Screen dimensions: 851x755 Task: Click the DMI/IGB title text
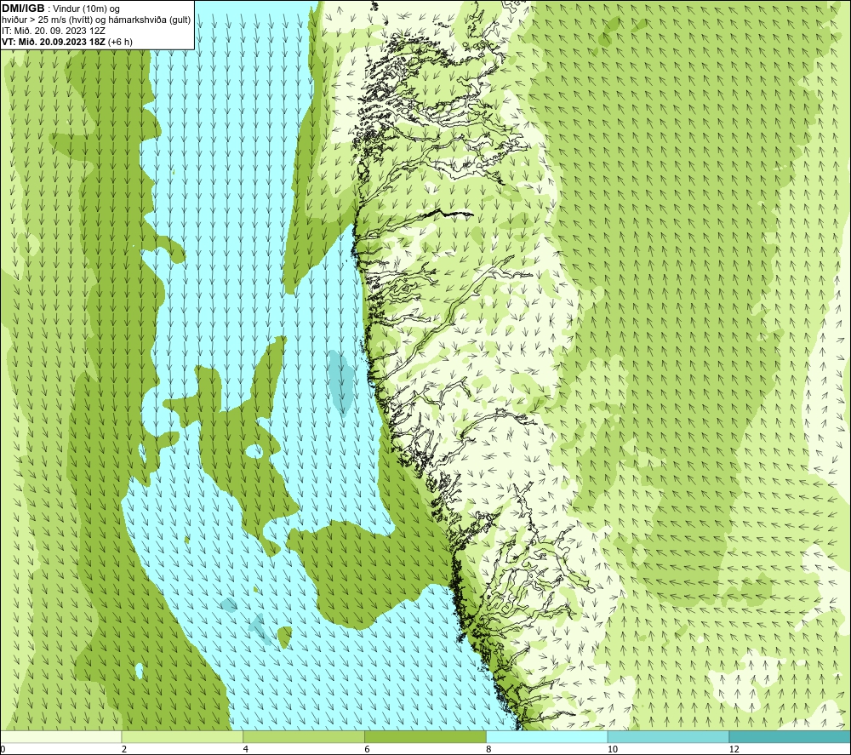point(23,9)
